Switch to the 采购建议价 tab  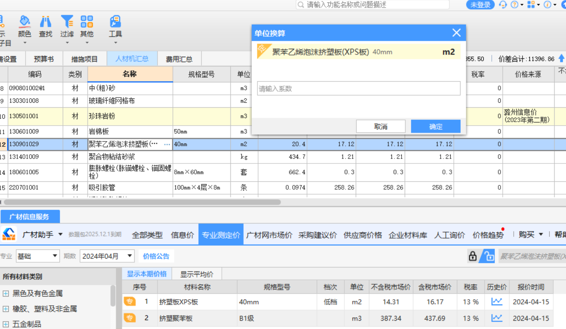318,235
